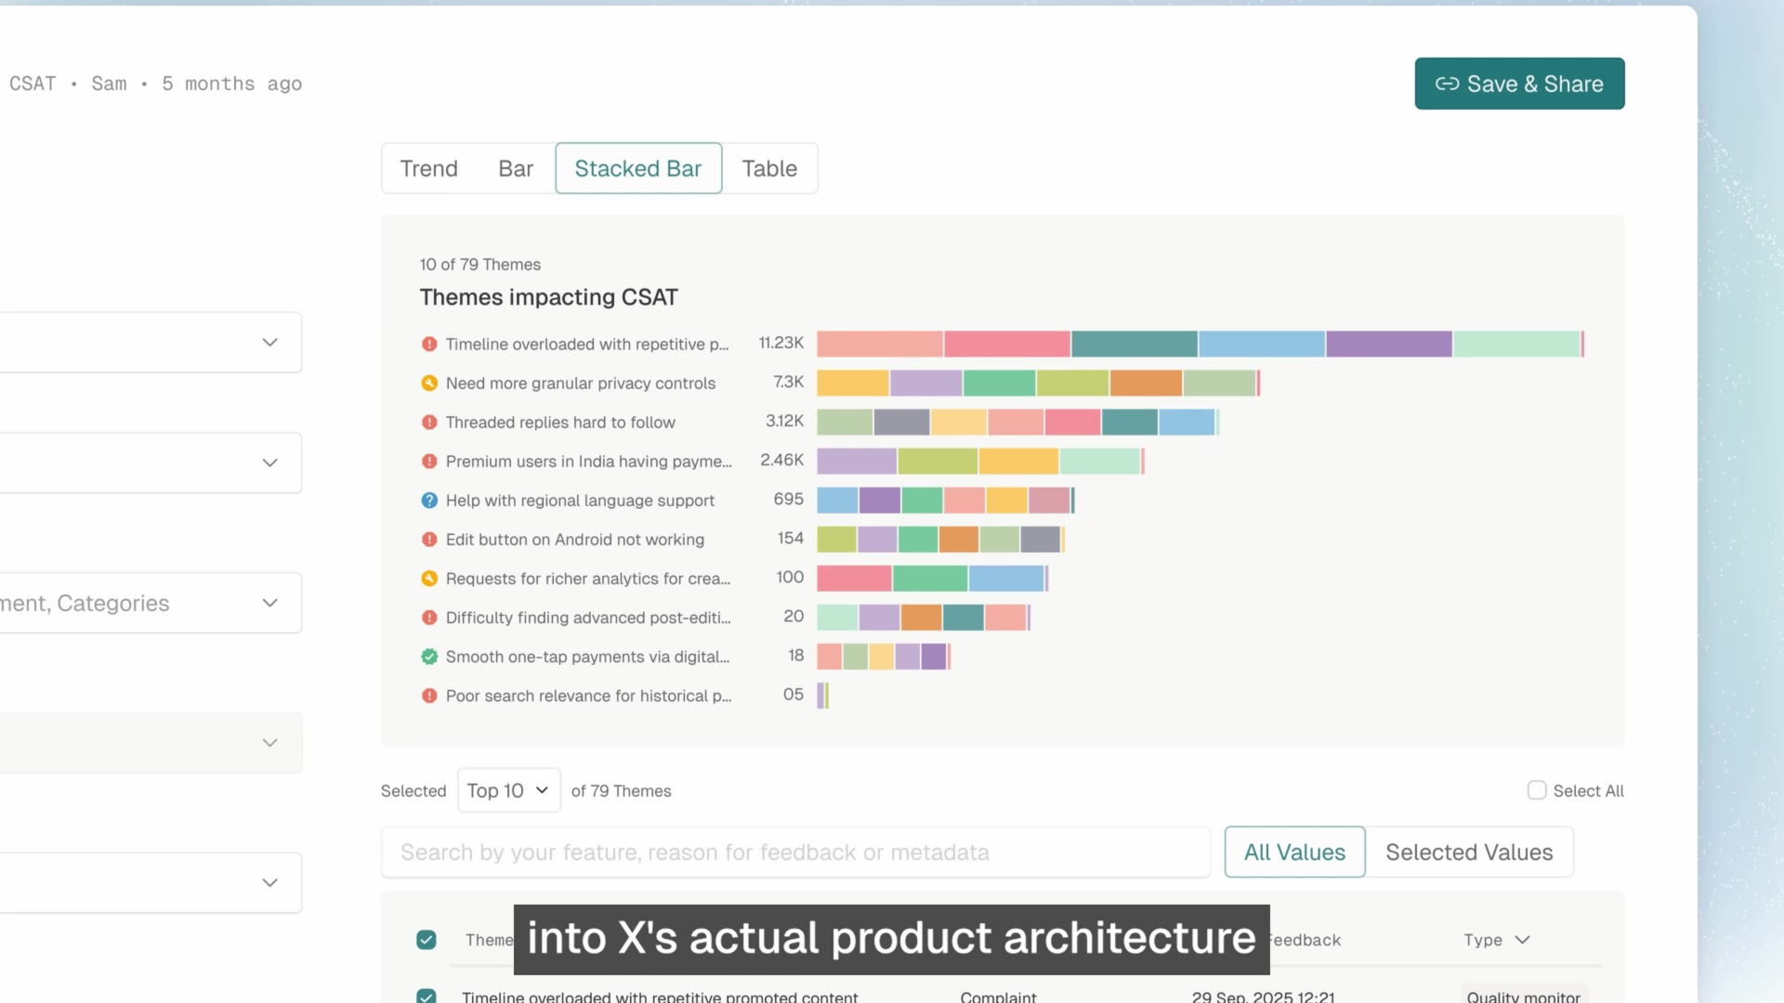The image size is (1784, 1003).
Task: Click alert icon beside Threaded replies hard to follow
Action: 429,423
